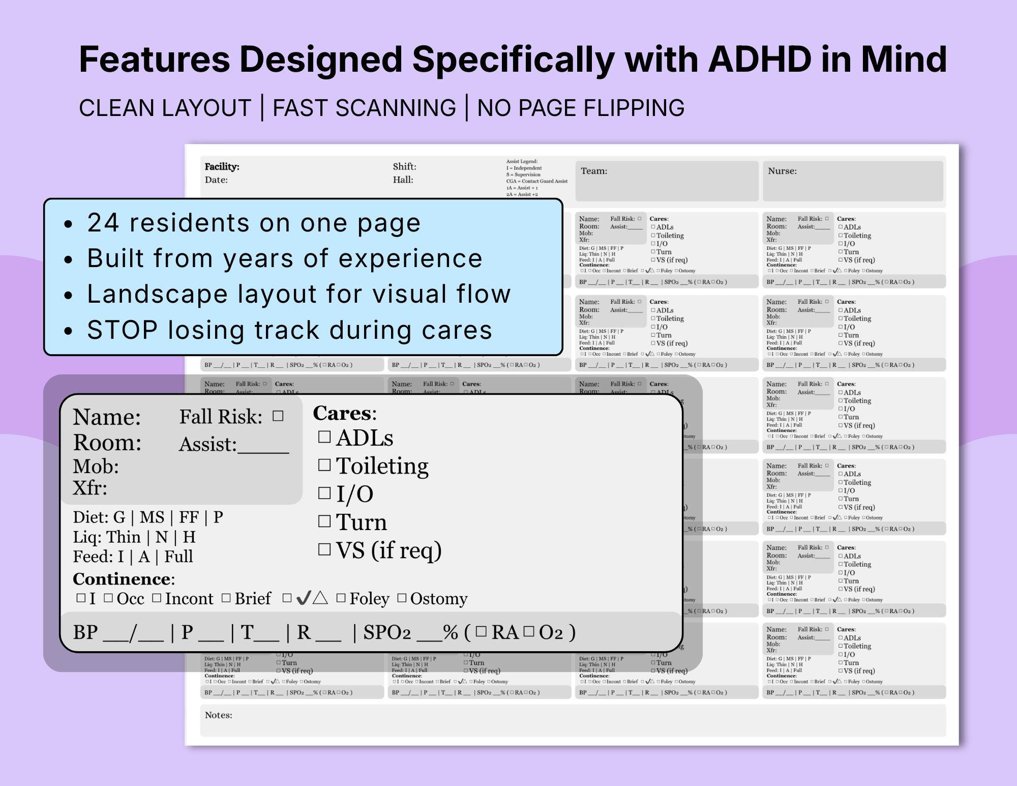The width and height of the screenshot is (1017, 786).
Task: Check the ADLs box in enlarged card
Action: (x=324, y=437)
